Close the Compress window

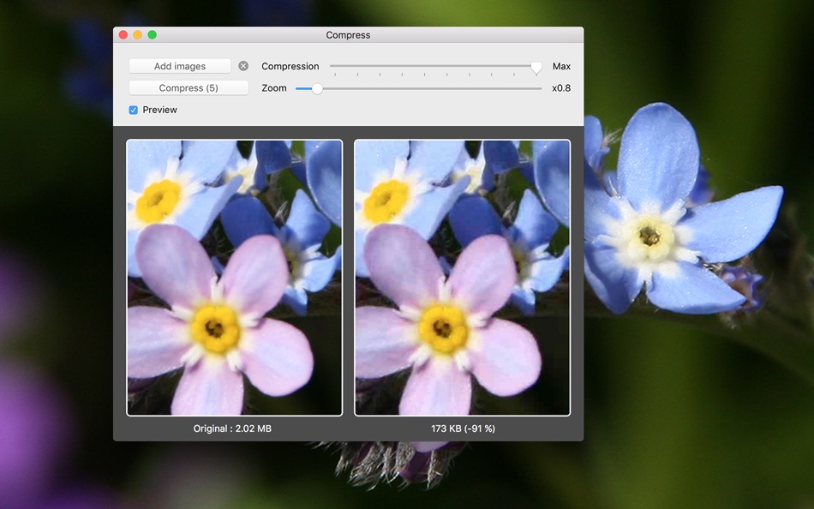point(123,35)
